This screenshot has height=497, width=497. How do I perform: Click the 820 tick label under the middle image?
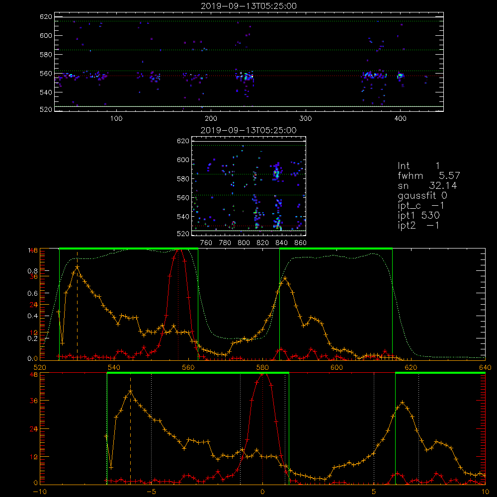pyautogui.click(x=263, y=243)
